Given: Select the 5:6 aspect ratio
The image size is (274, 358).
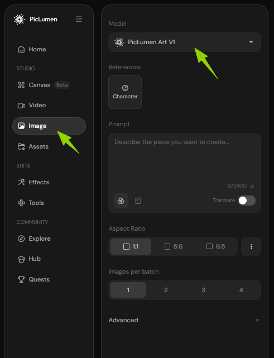Looking at the screenshot, I should (x=174, y=247).
